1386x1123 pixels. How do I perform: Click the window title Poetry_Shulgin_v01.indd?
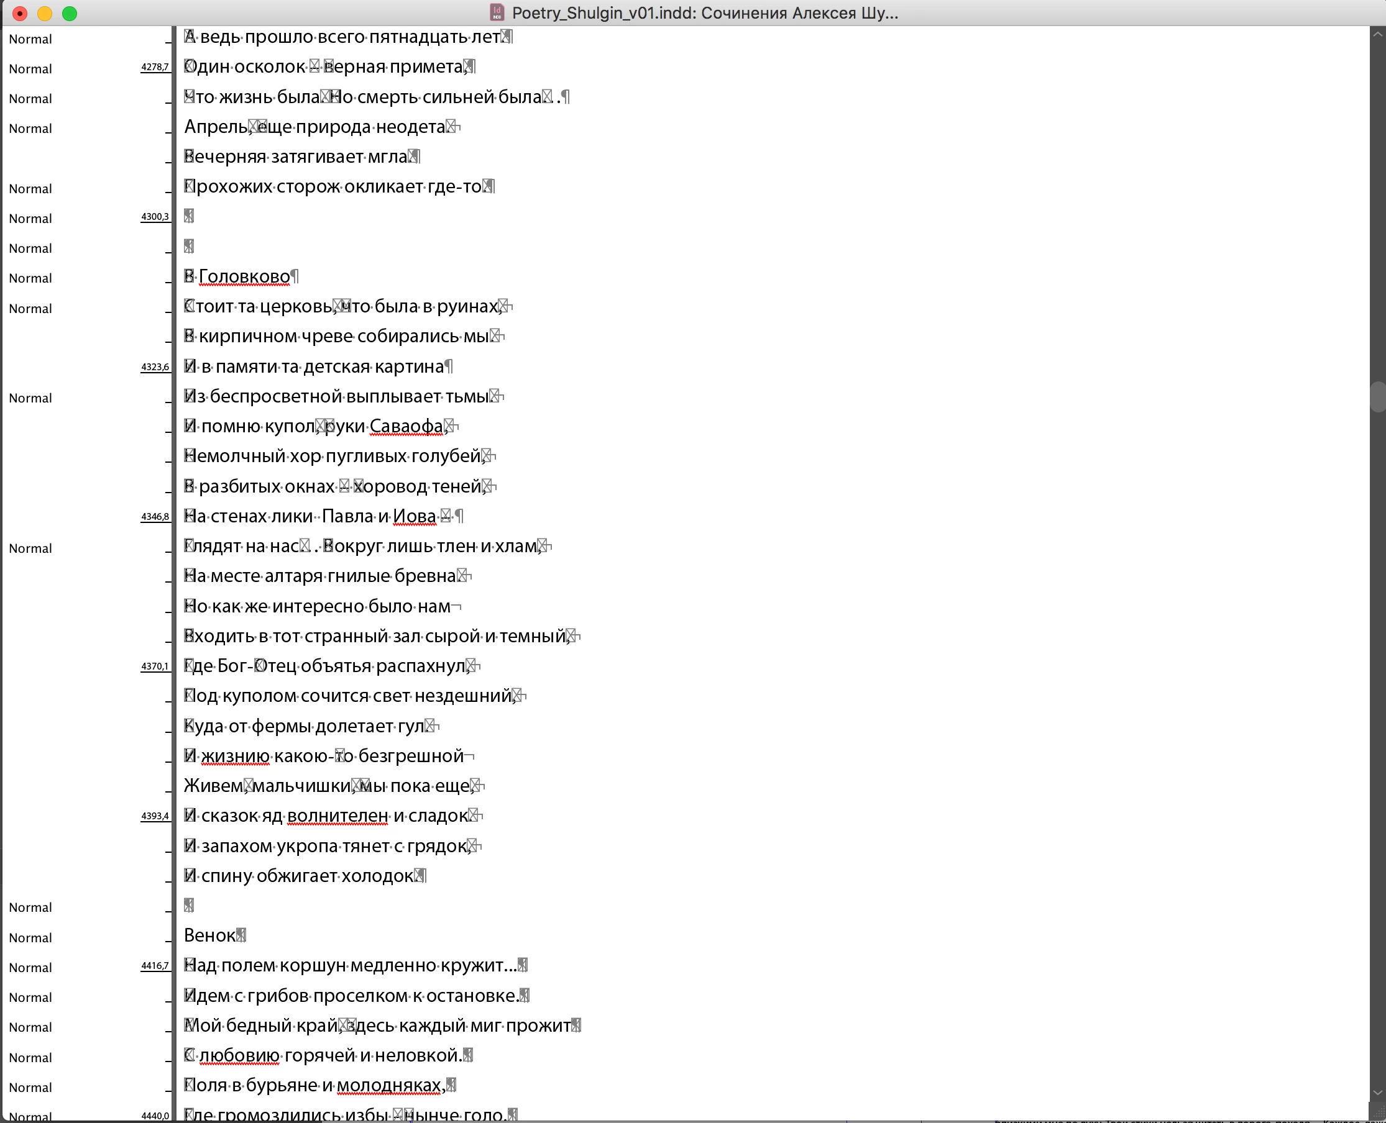point(704,13)
